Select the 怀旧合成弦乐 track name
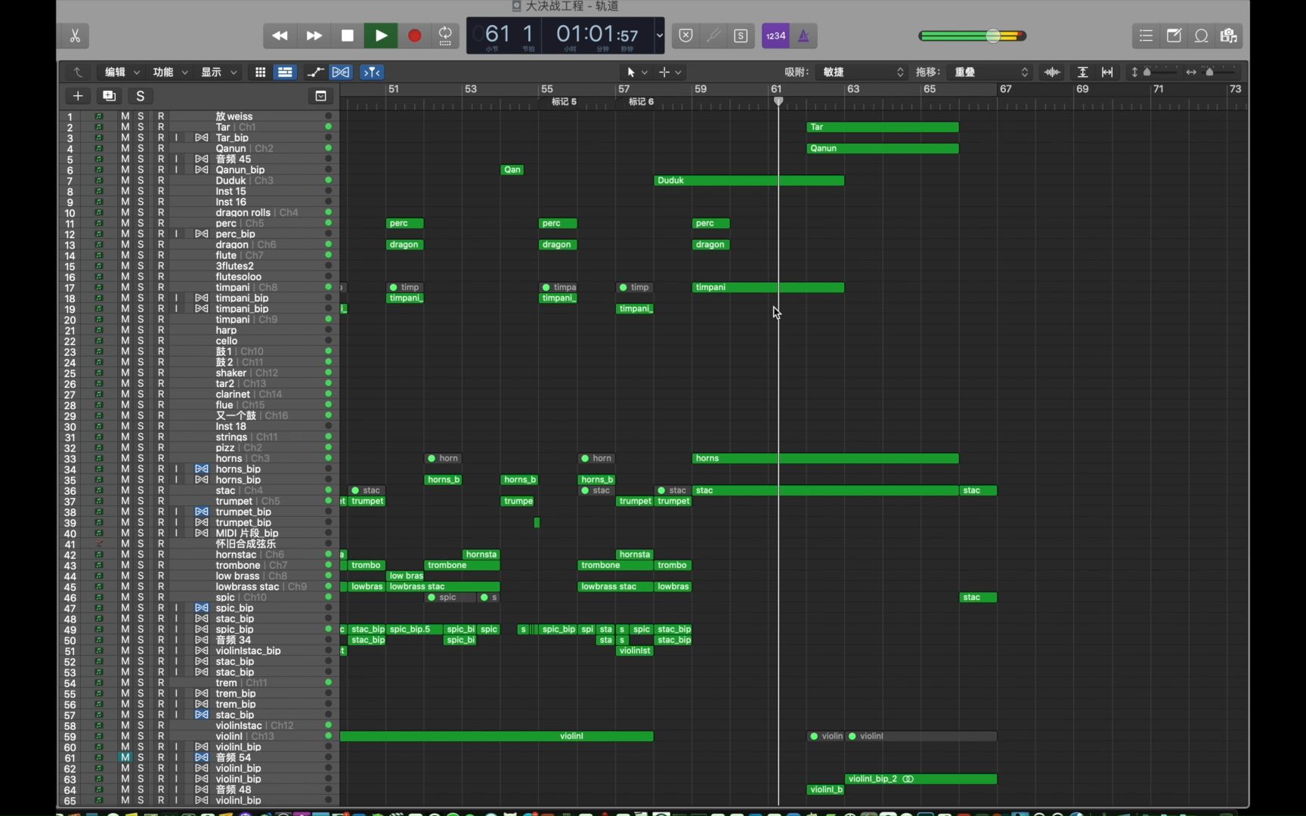 click(x=246, y=544)
